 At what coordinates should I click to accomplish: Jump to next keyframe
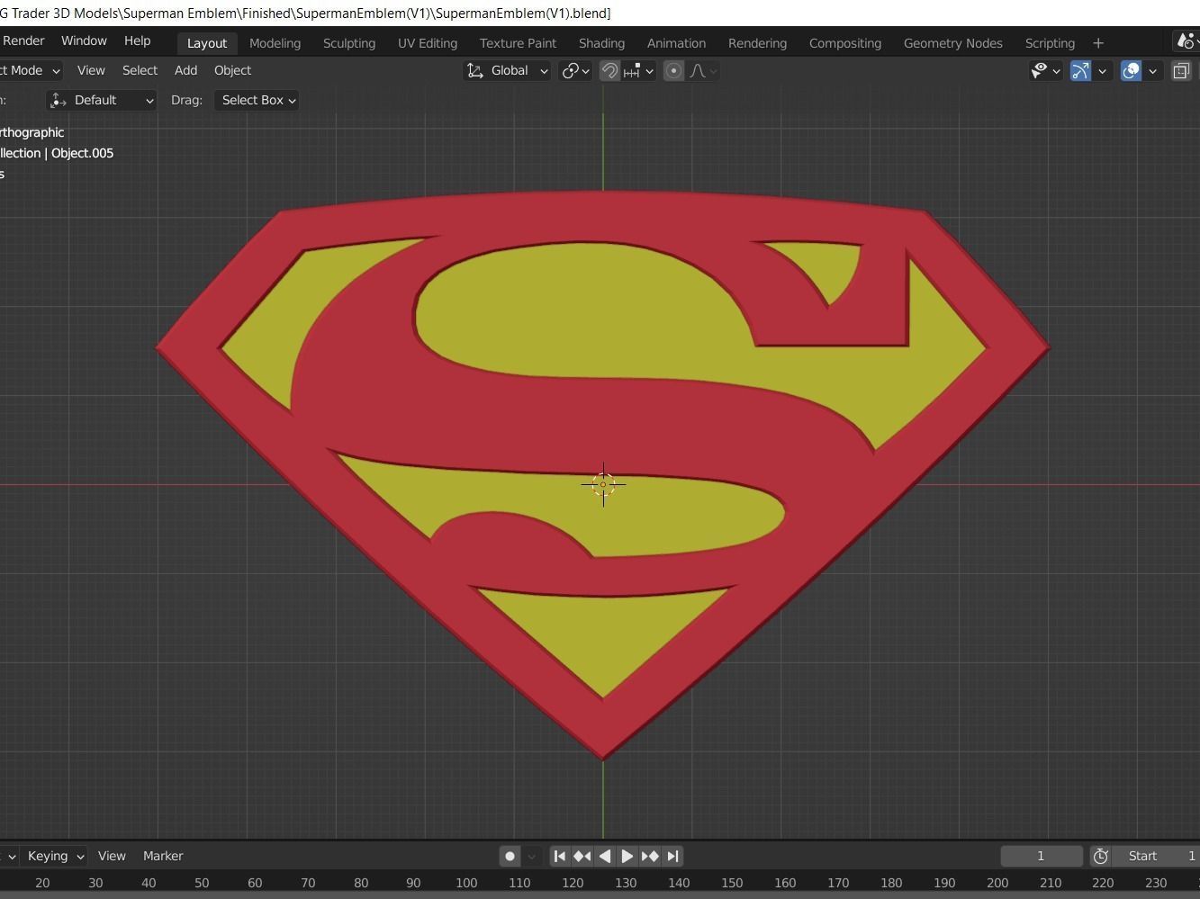point(650,856)
